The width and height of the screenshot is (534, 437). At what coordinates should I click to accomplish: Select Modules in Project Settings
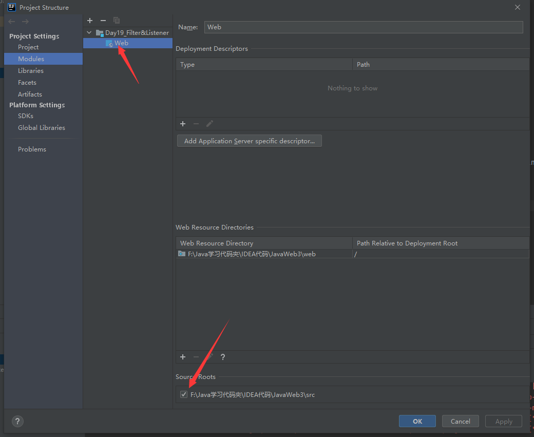tap(43, 59)
